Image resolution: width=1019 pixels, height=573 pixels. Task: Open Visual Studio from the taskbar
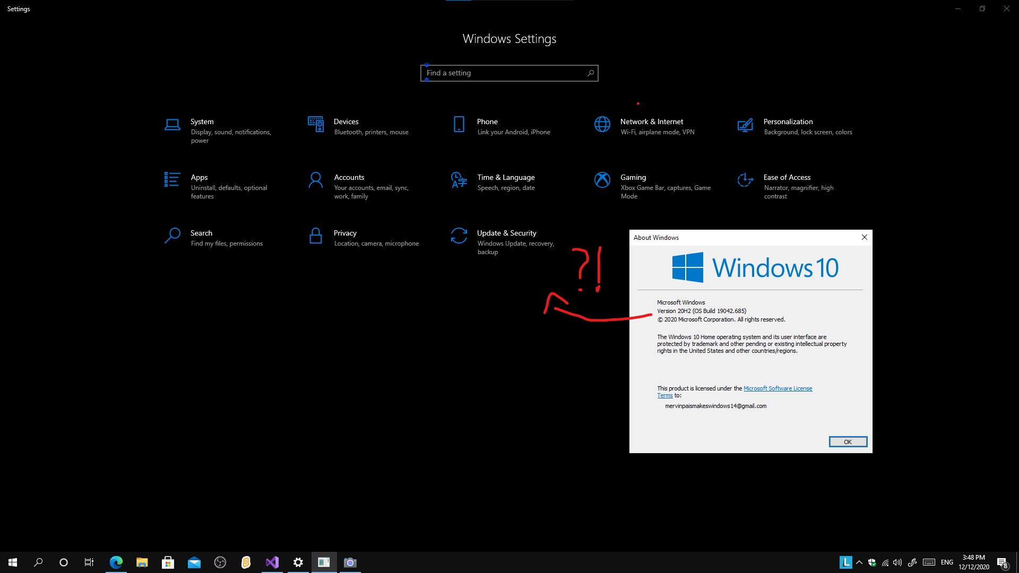pyautogui.click(x=272, y=562)
